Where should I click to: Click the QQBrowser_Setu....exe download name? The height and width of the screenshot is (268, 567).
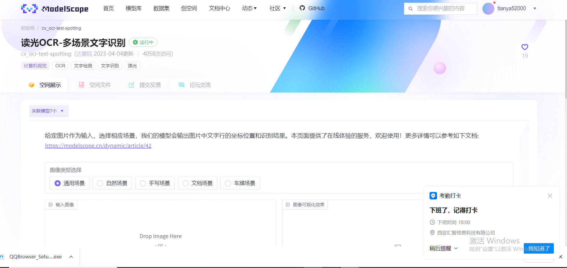[x=35, y=257]
